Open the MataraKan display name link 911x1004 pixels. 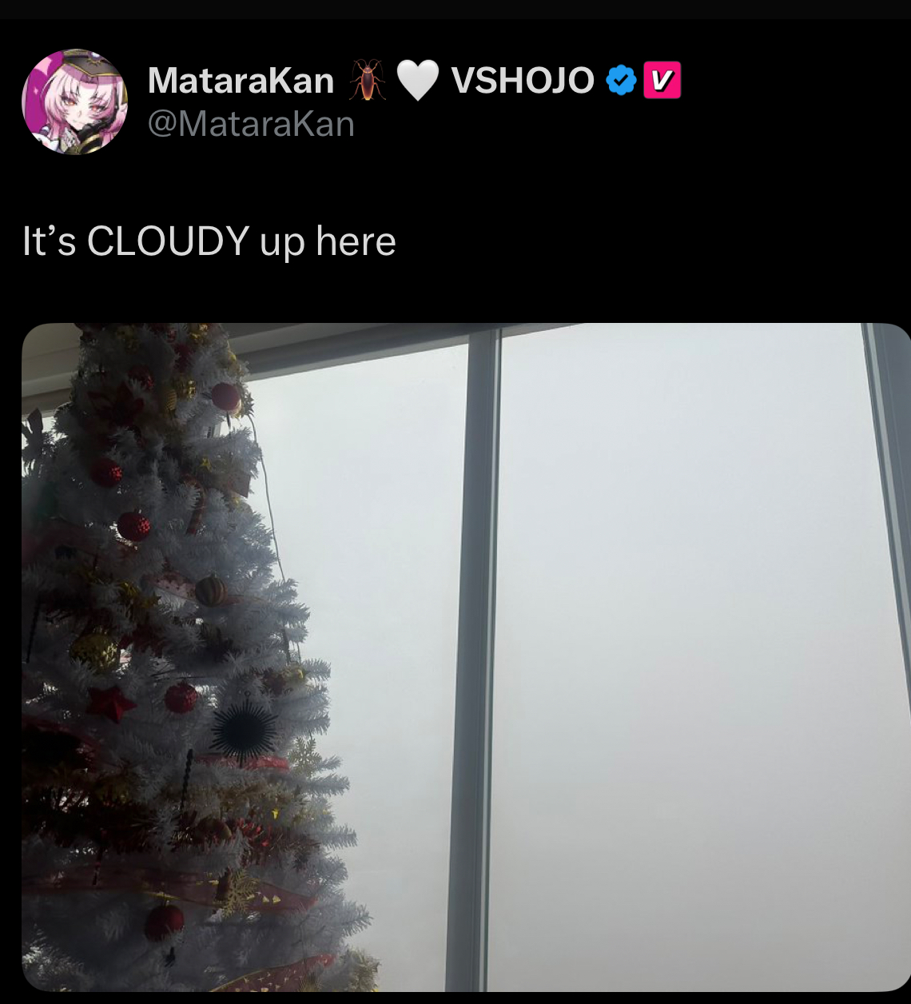(241, 81)
